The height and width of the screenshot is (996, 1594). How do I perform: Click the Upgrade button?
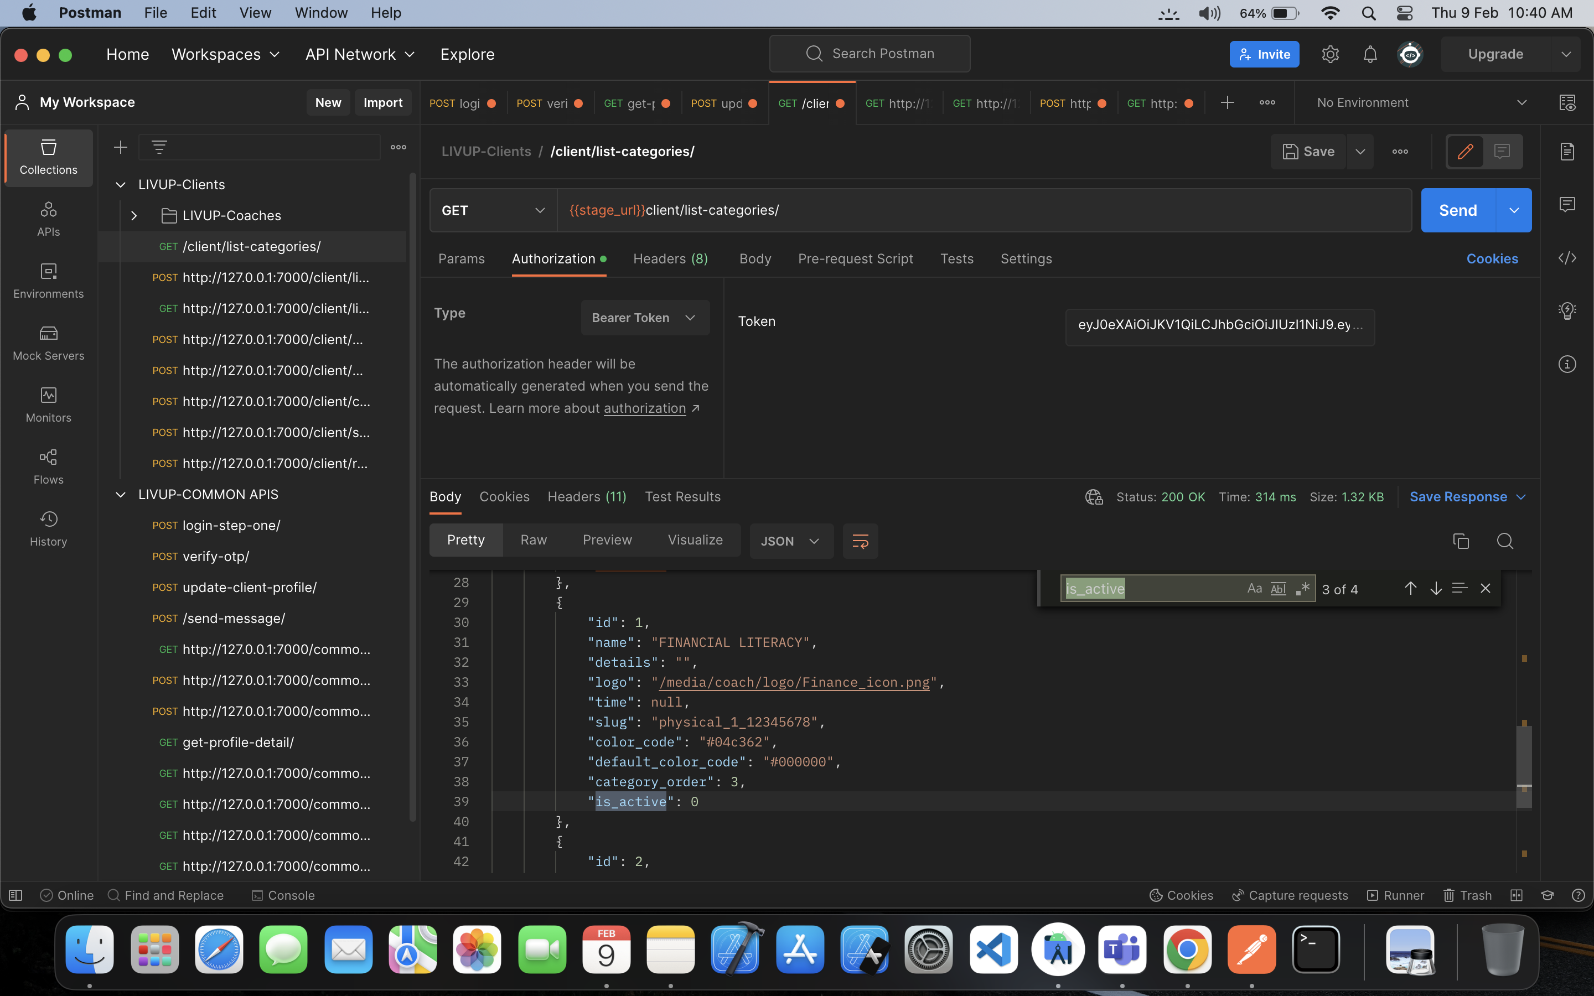pos(1495,54)
